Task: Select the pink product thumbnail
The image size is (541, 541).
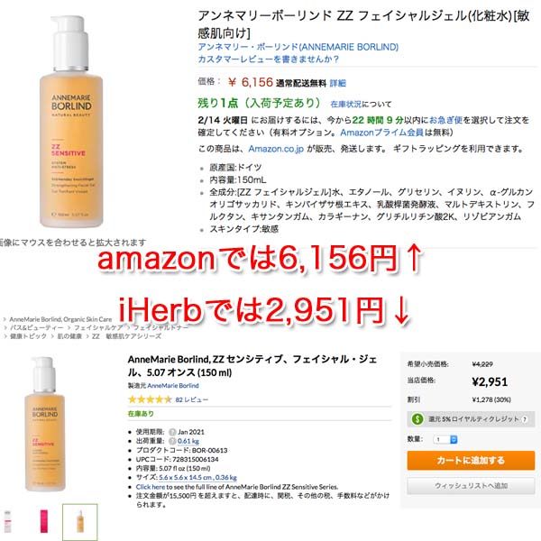Action: click(44, 521)
